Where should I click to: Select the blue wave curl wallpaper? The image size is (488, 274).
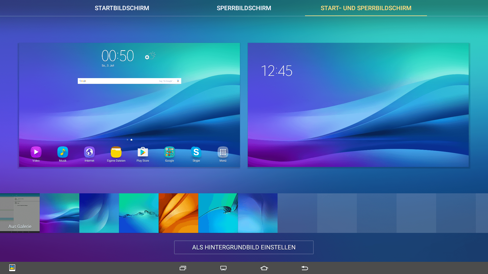pos(218,213)
